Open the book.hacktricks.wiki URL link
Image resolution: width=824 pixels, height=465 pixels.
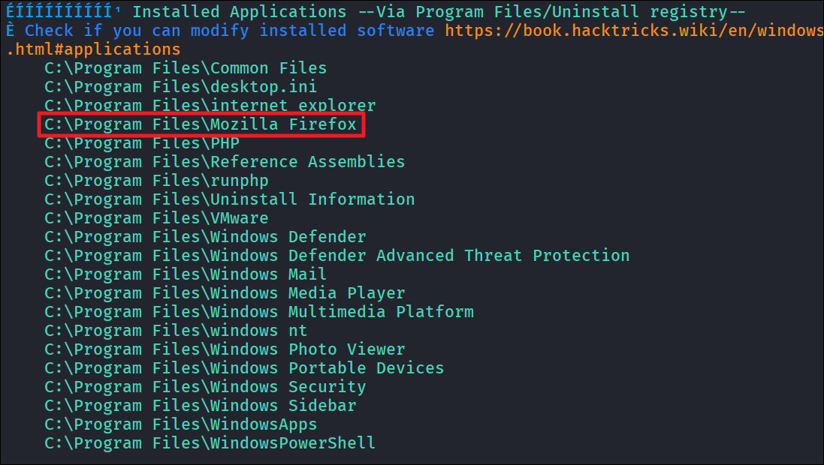click(x=634, y=31)
